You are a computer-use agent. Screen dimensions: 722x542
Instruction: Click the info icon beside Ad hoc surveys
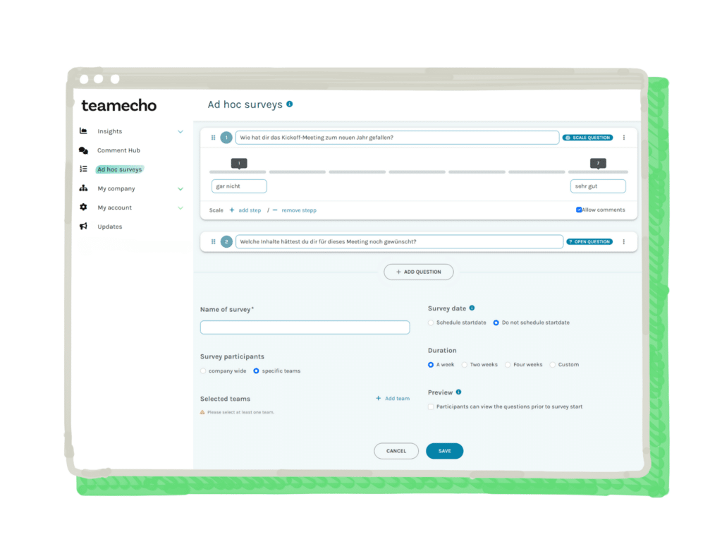coord(289,104)
